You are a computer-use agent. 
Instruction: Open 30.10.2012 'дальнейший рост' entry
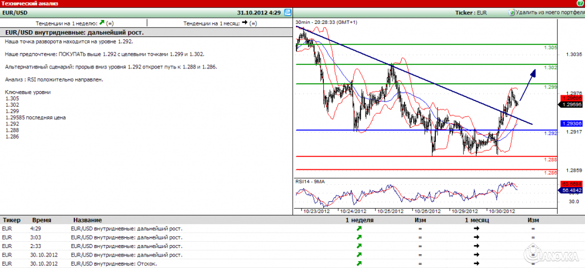tap(126, 255)
